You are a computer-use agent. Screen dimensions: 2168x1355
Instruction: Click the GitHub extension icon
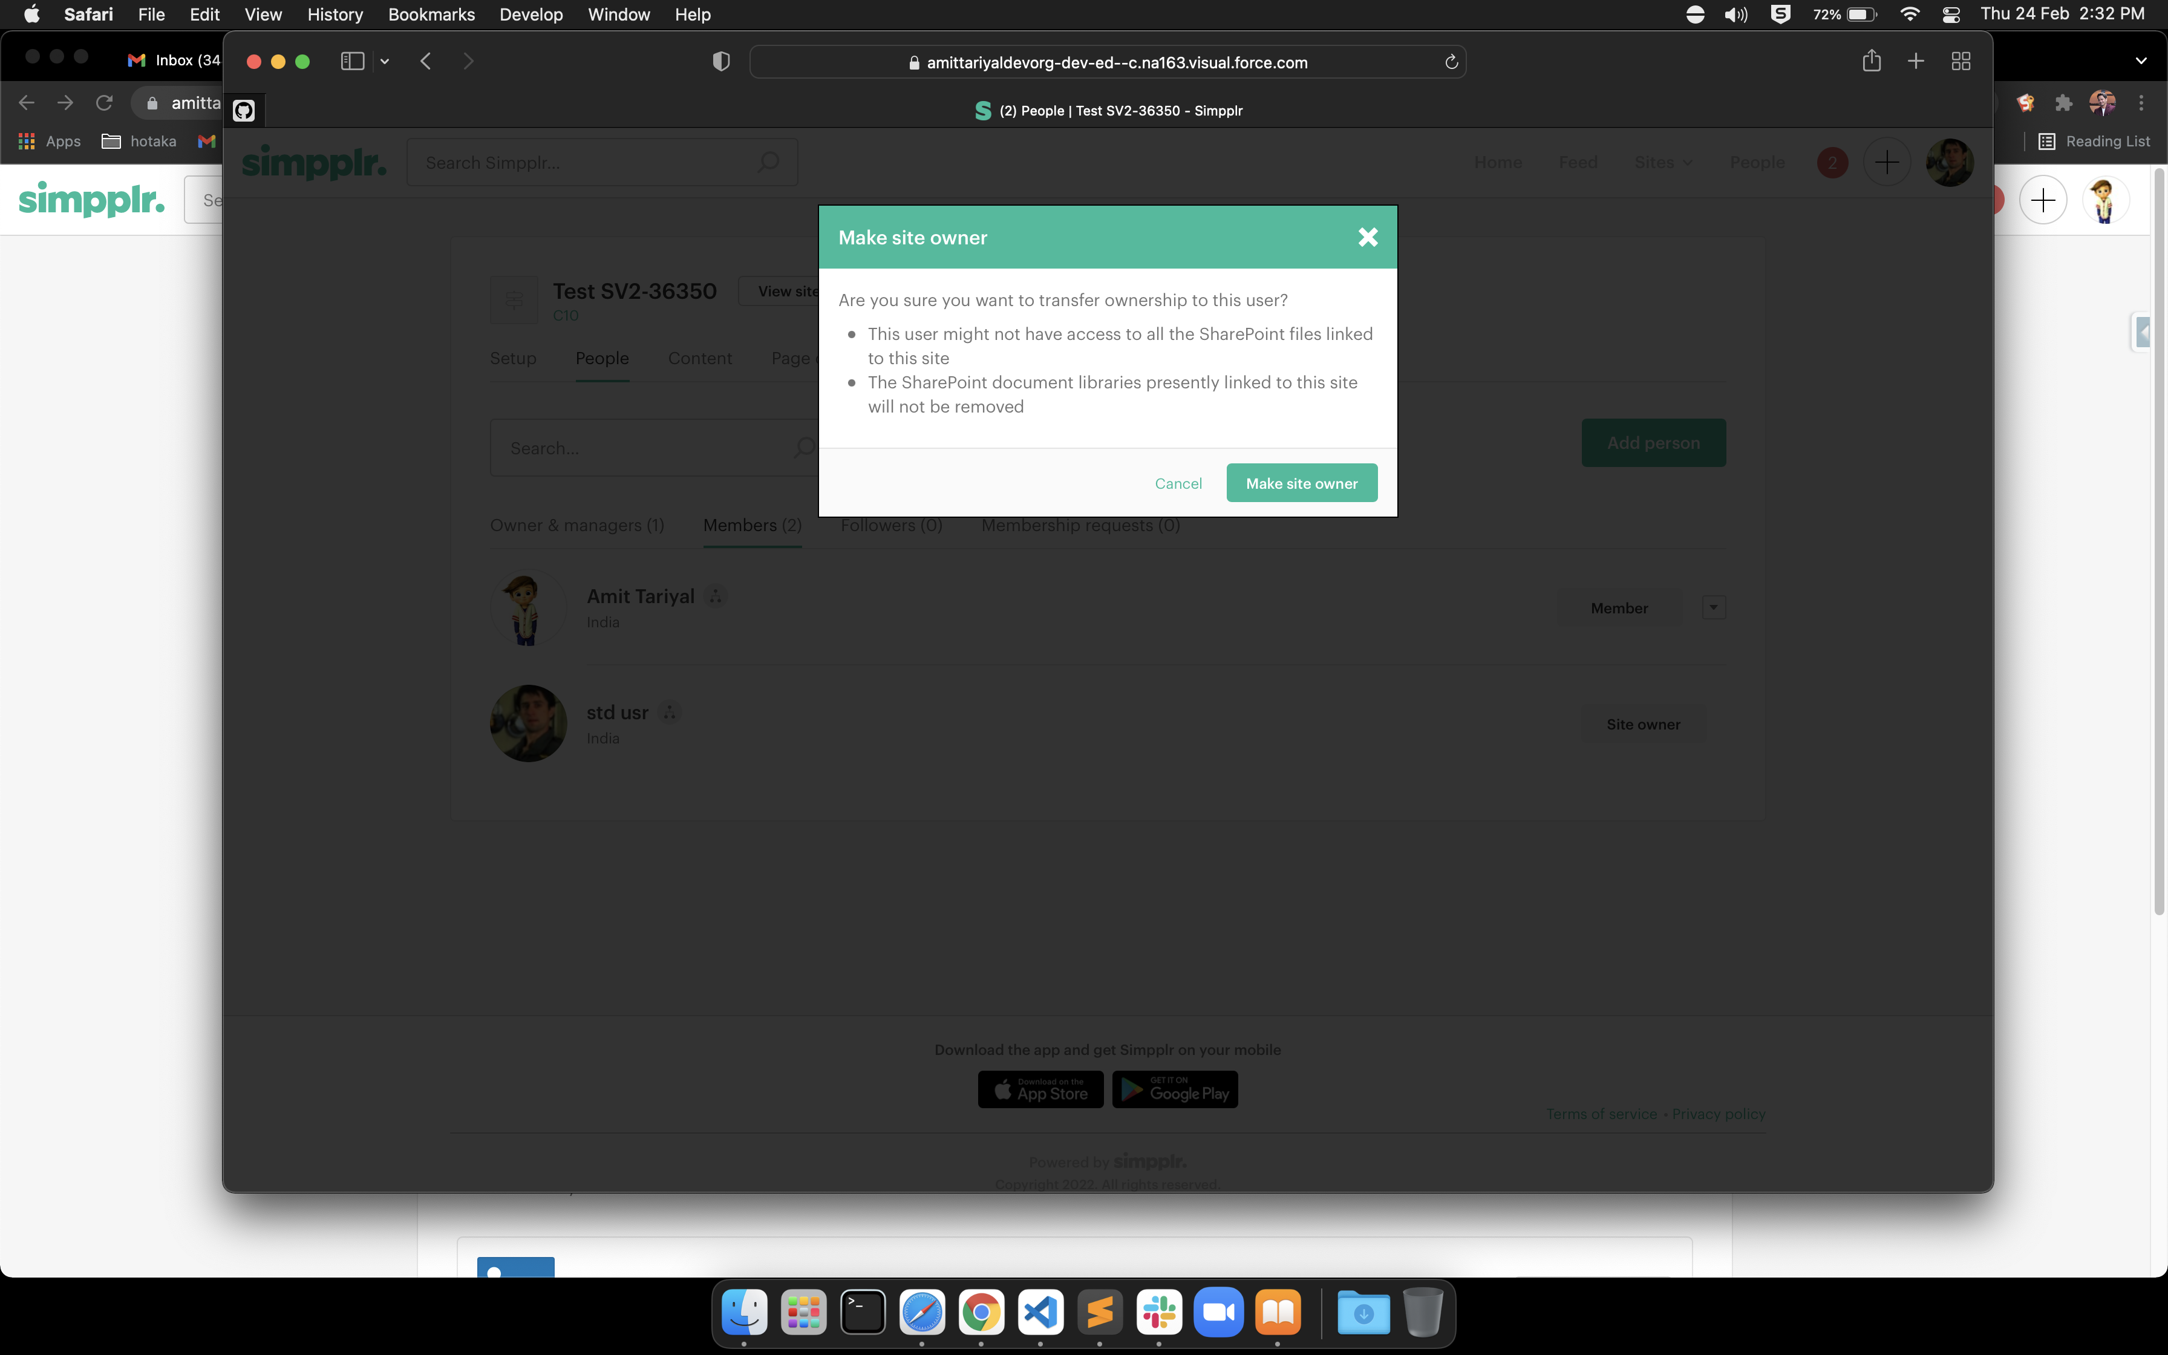tap(244, 110)
